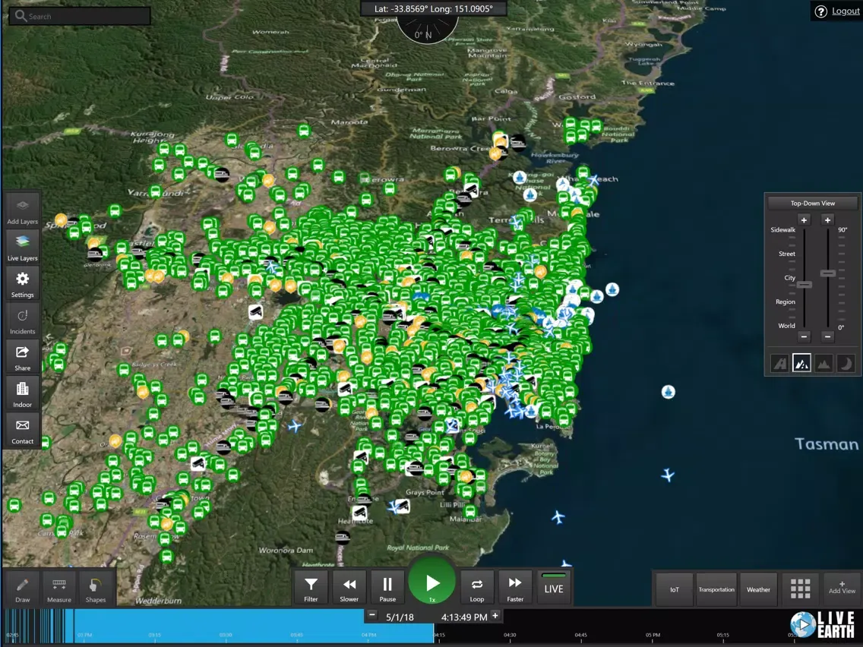Select the night moon map style icon

point(846,364)
